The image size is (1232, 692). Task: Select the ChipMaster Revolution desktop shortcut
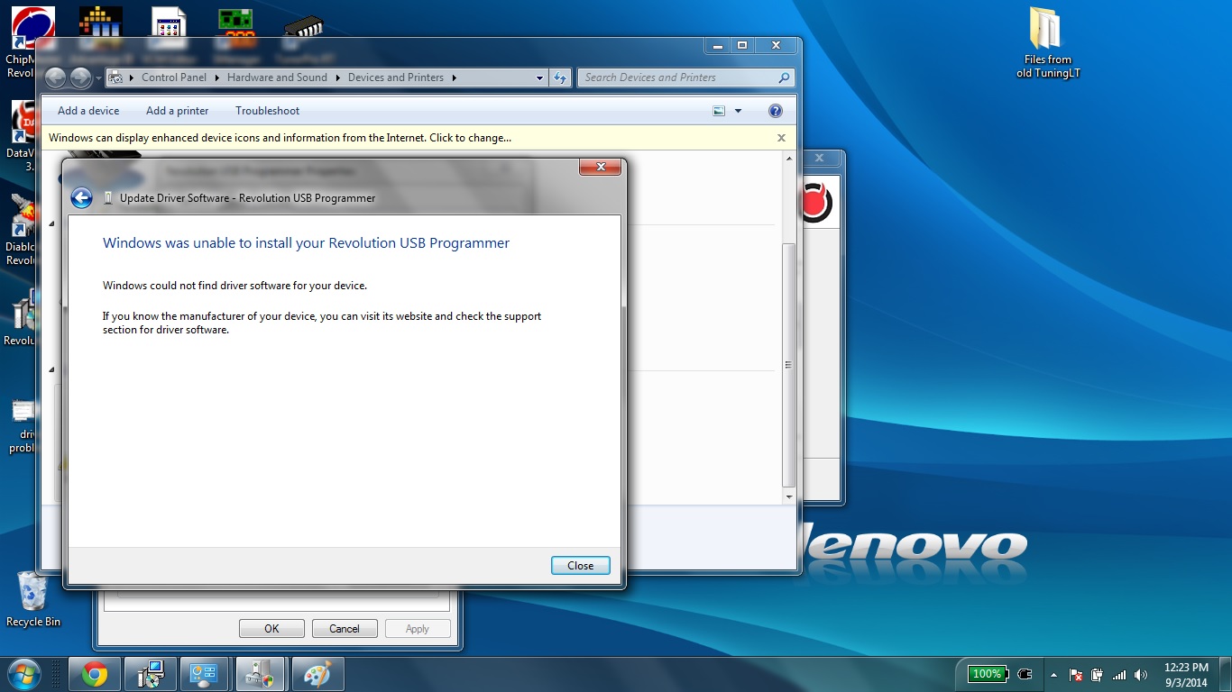(x=31, y=42)
